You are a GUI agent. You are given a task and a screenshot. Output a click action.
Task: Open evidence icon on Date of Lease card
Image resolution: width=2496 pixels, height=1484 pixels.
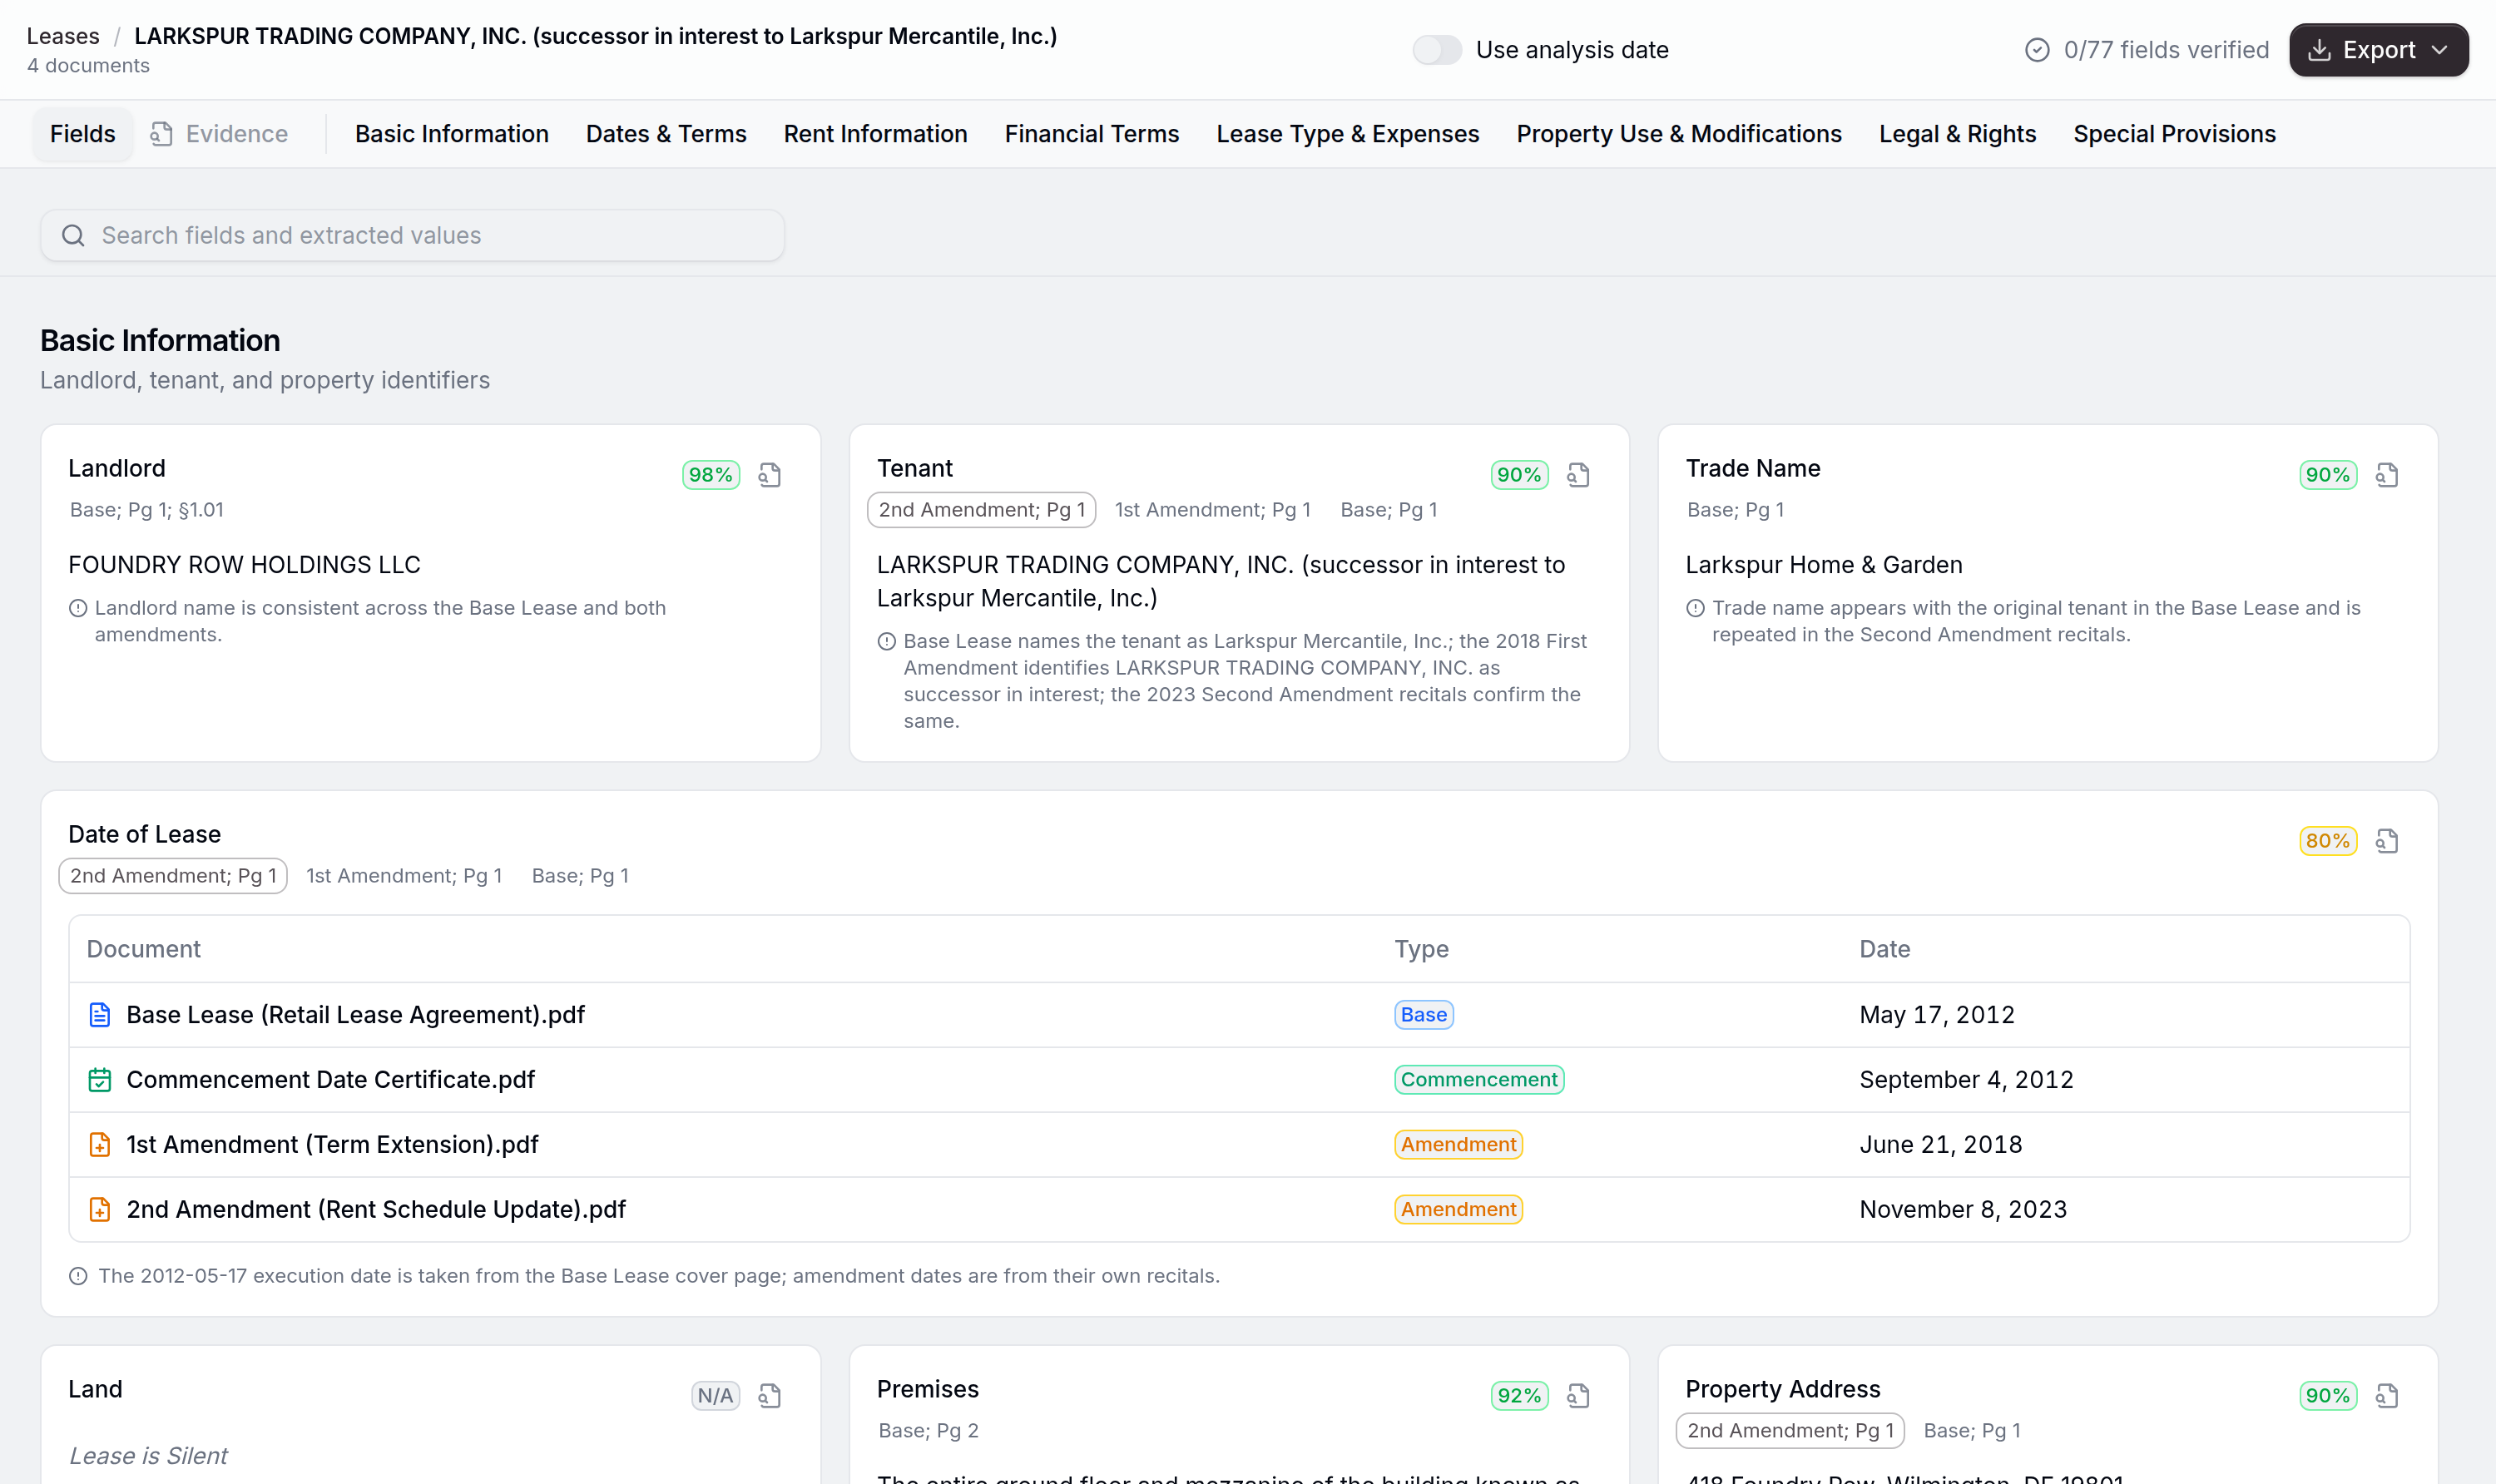2387,841
